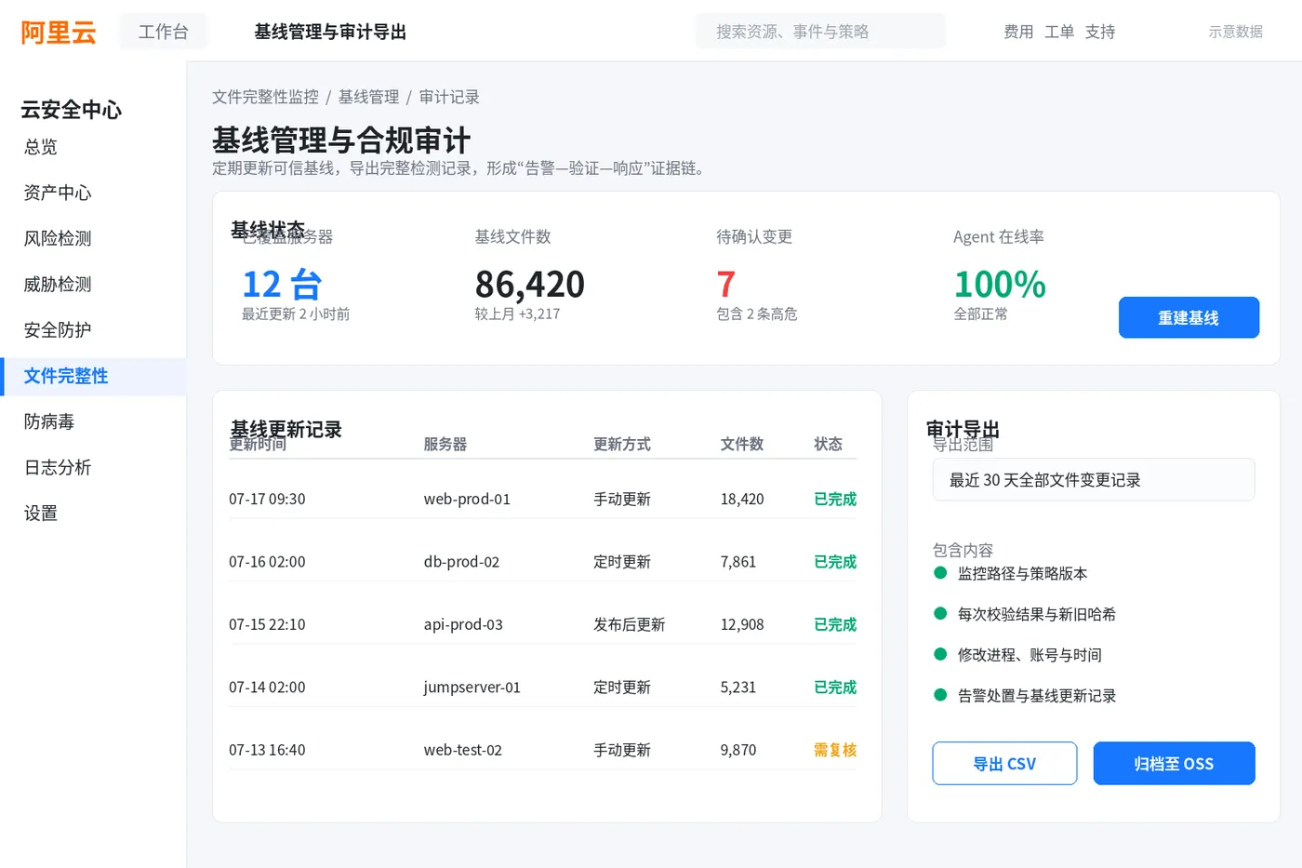Image resolution: width=1302 pixels, height=868 pixels.
Task: Focus the 搜索资源、事件与策略 search box
Action: pyautogui.click(x=820, y=32)
